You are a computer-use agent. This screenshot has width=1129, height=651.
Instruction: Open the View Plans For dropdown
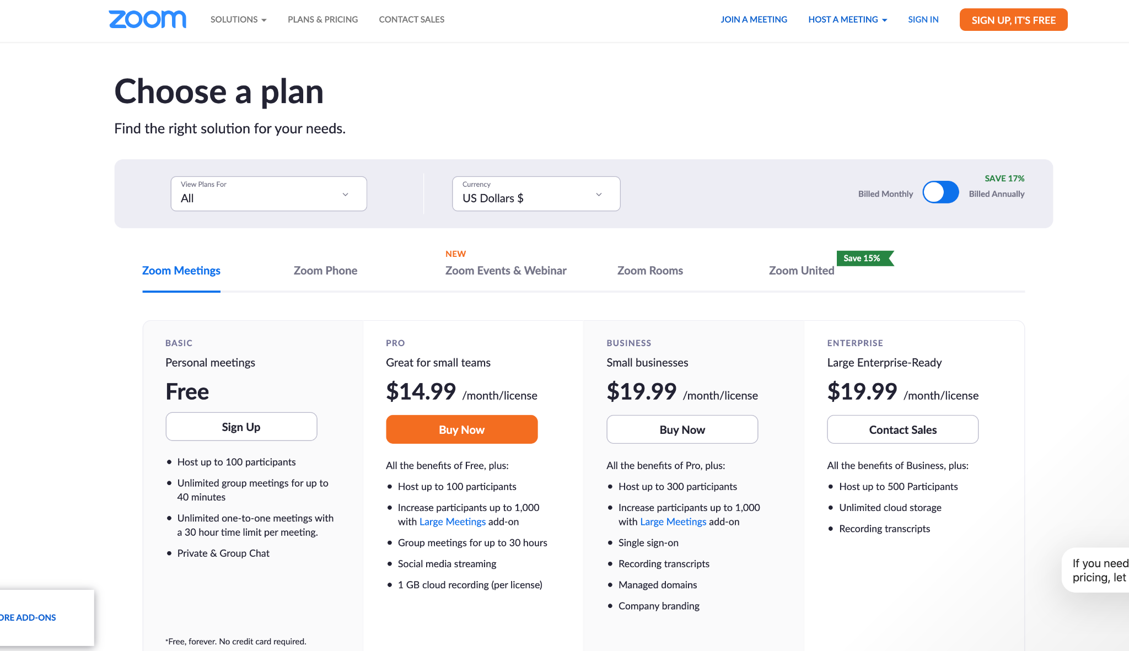268,193
